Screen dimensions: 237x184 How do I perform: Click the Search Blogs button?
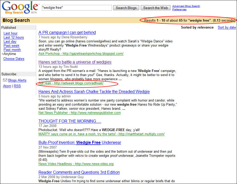126,8
